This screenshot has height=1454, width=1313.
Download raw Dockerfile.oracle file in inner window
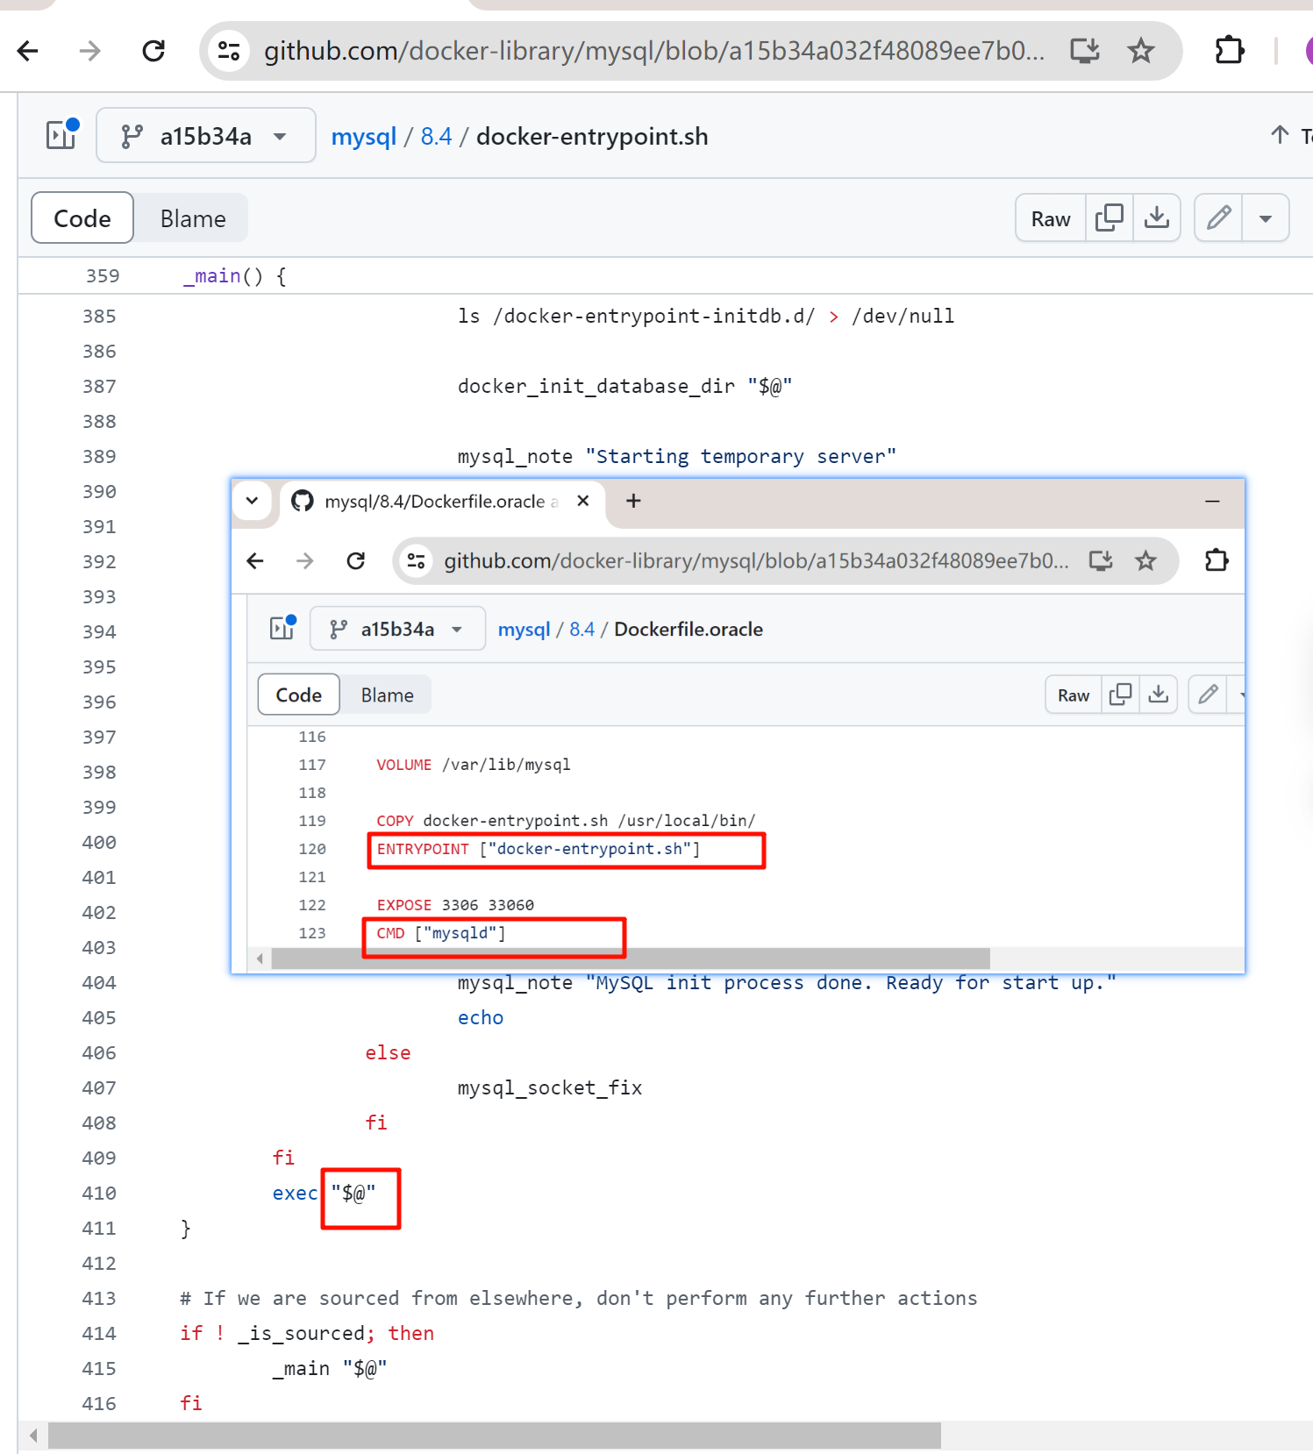pyautogui.click(x=1158, y=695)
